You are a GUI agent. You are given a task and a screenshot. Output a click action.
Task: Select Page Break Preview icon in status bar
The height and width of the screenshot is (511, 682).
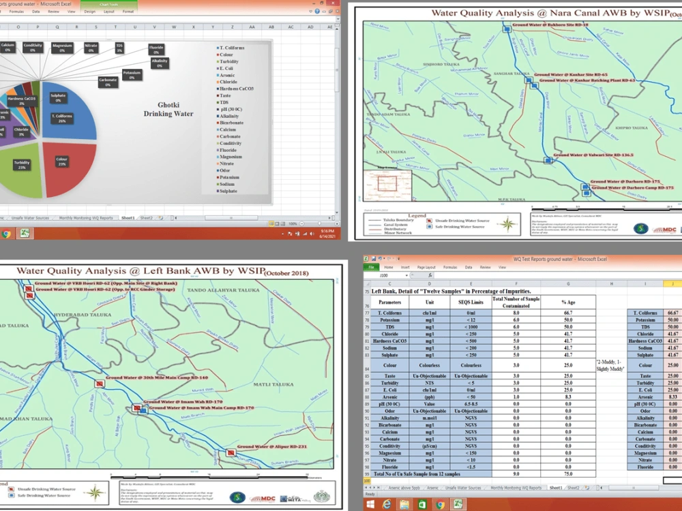pyautogui.click(x=284, y=223)
